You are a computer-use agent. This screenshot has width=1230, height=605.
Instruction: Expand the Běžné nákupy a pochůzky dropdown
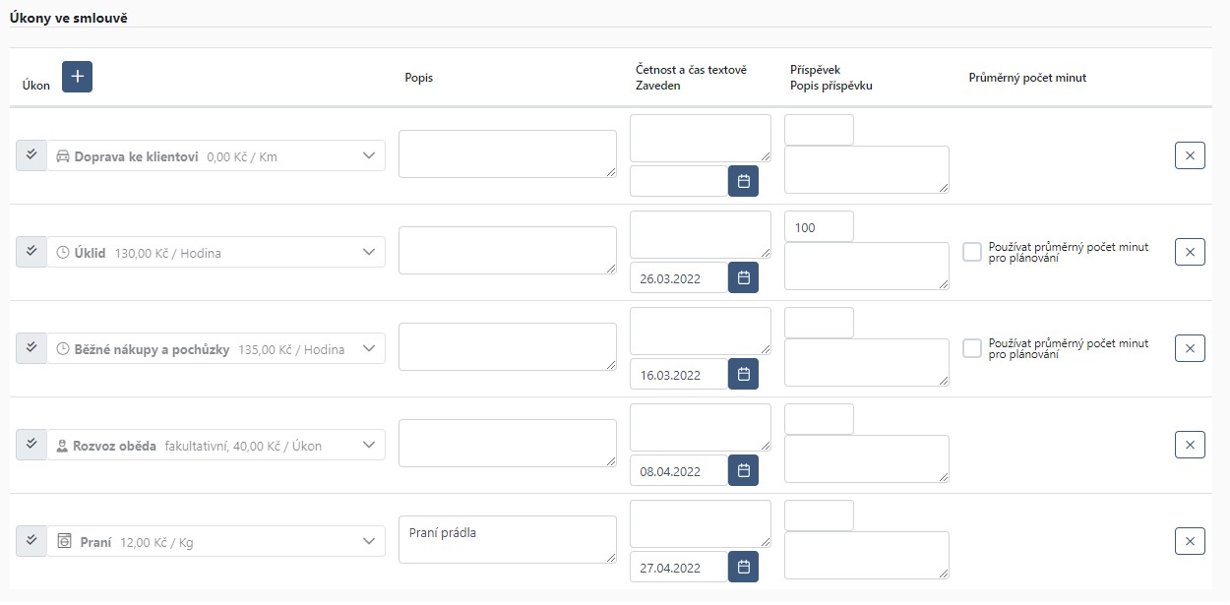coord(215,348)
